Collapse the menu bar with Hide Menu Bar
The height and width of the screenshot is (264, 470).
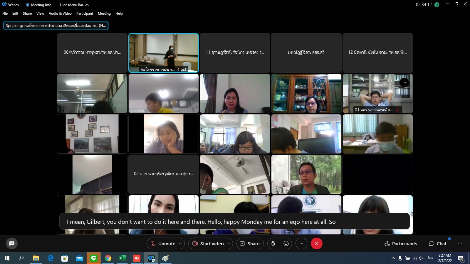click(74, 5)
